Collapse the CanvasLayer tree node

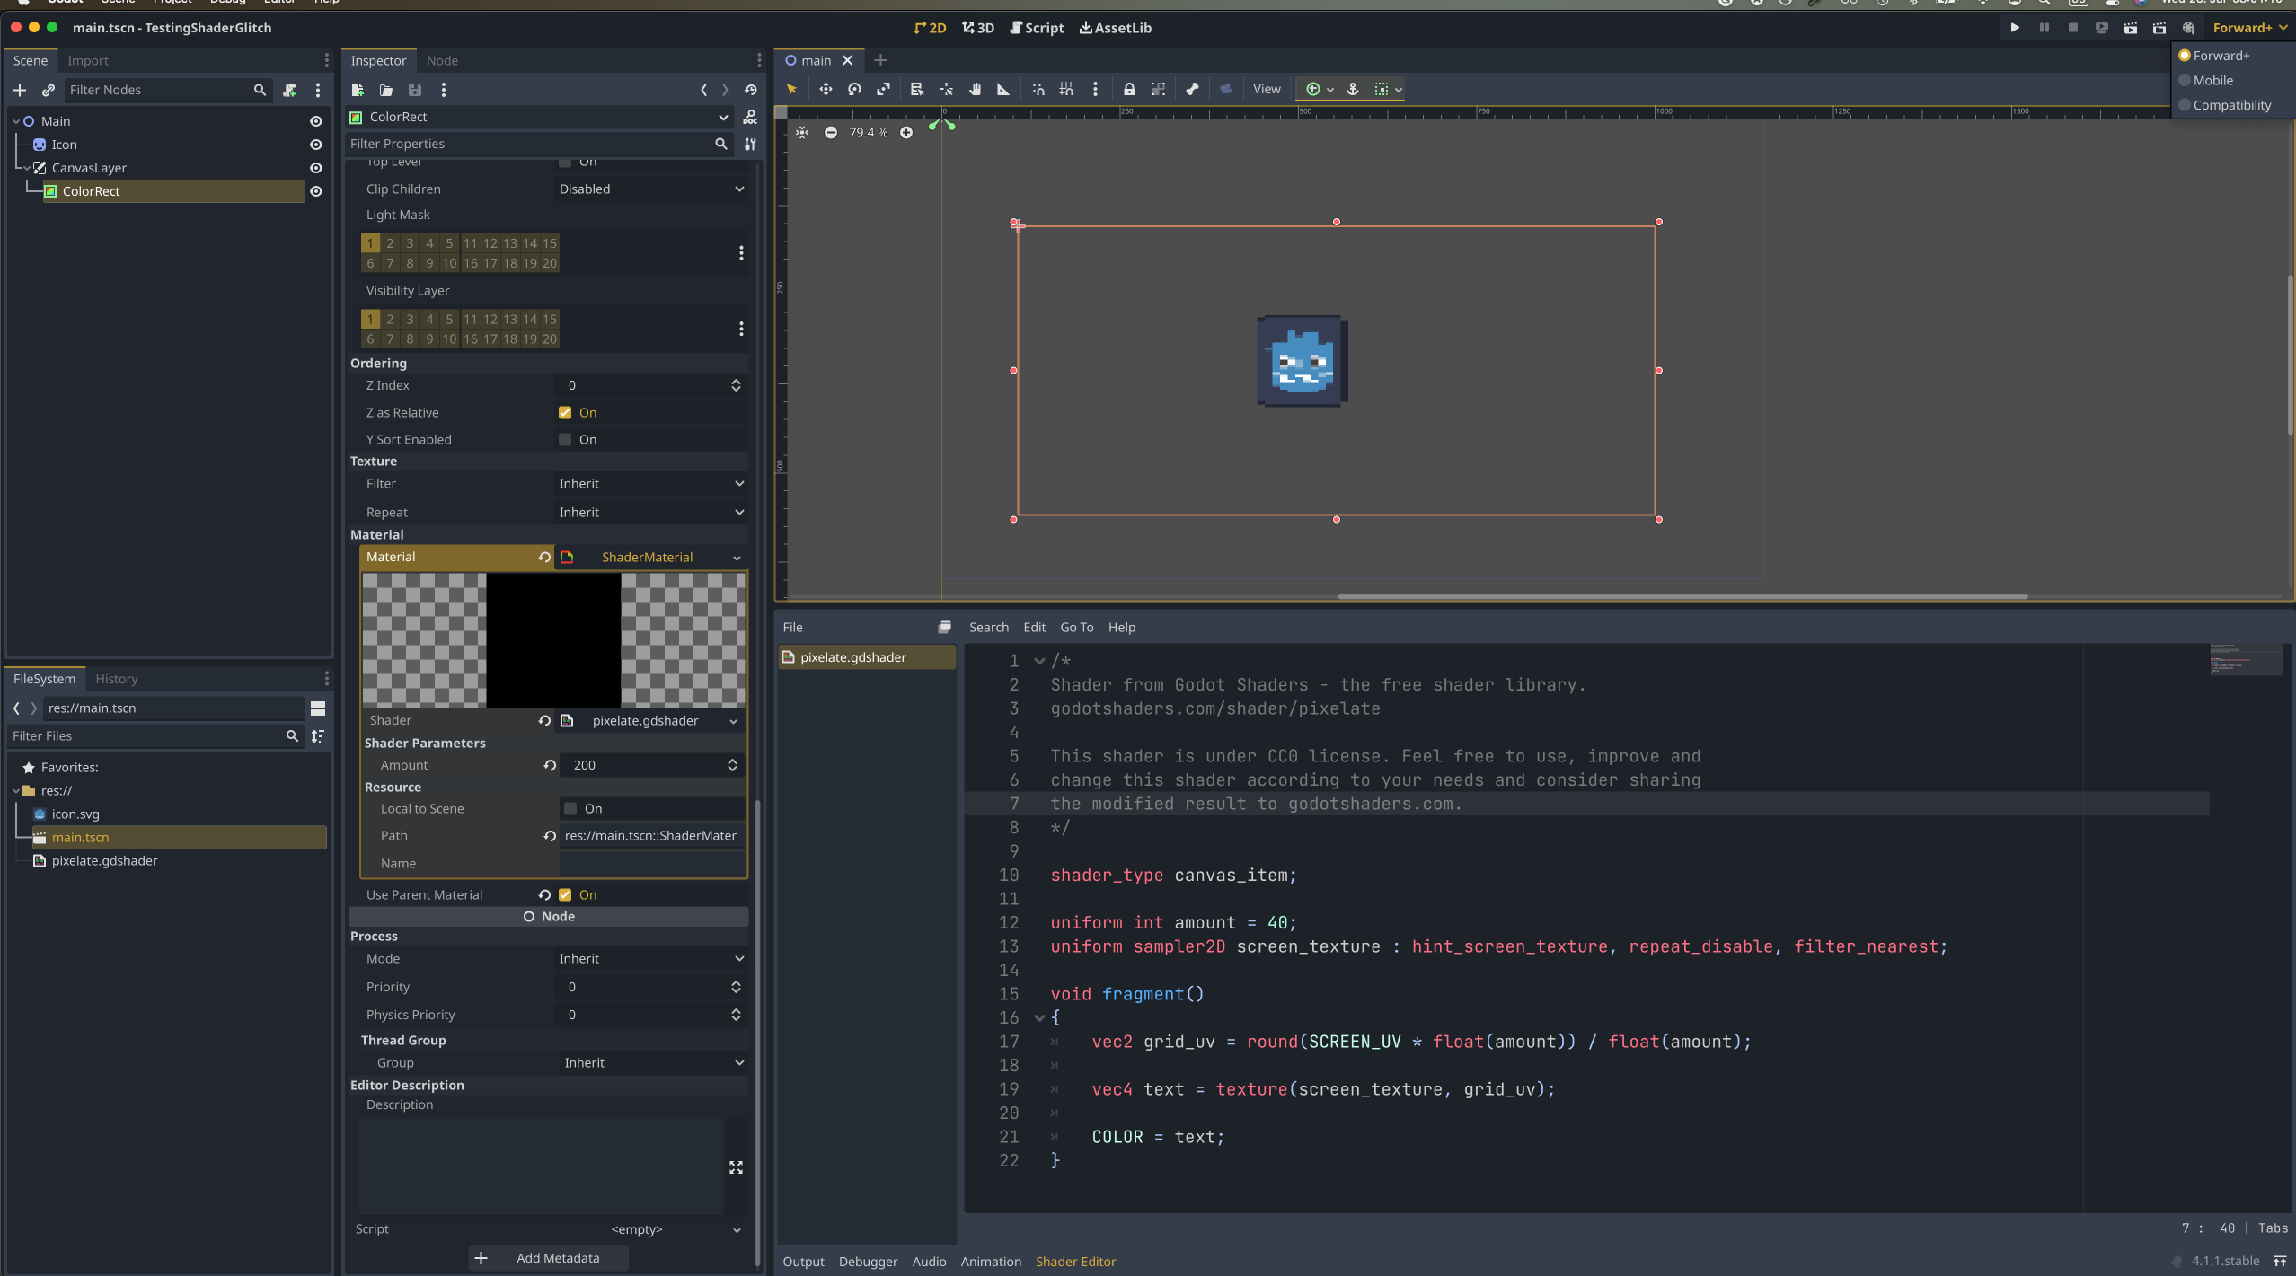(27, 168)
